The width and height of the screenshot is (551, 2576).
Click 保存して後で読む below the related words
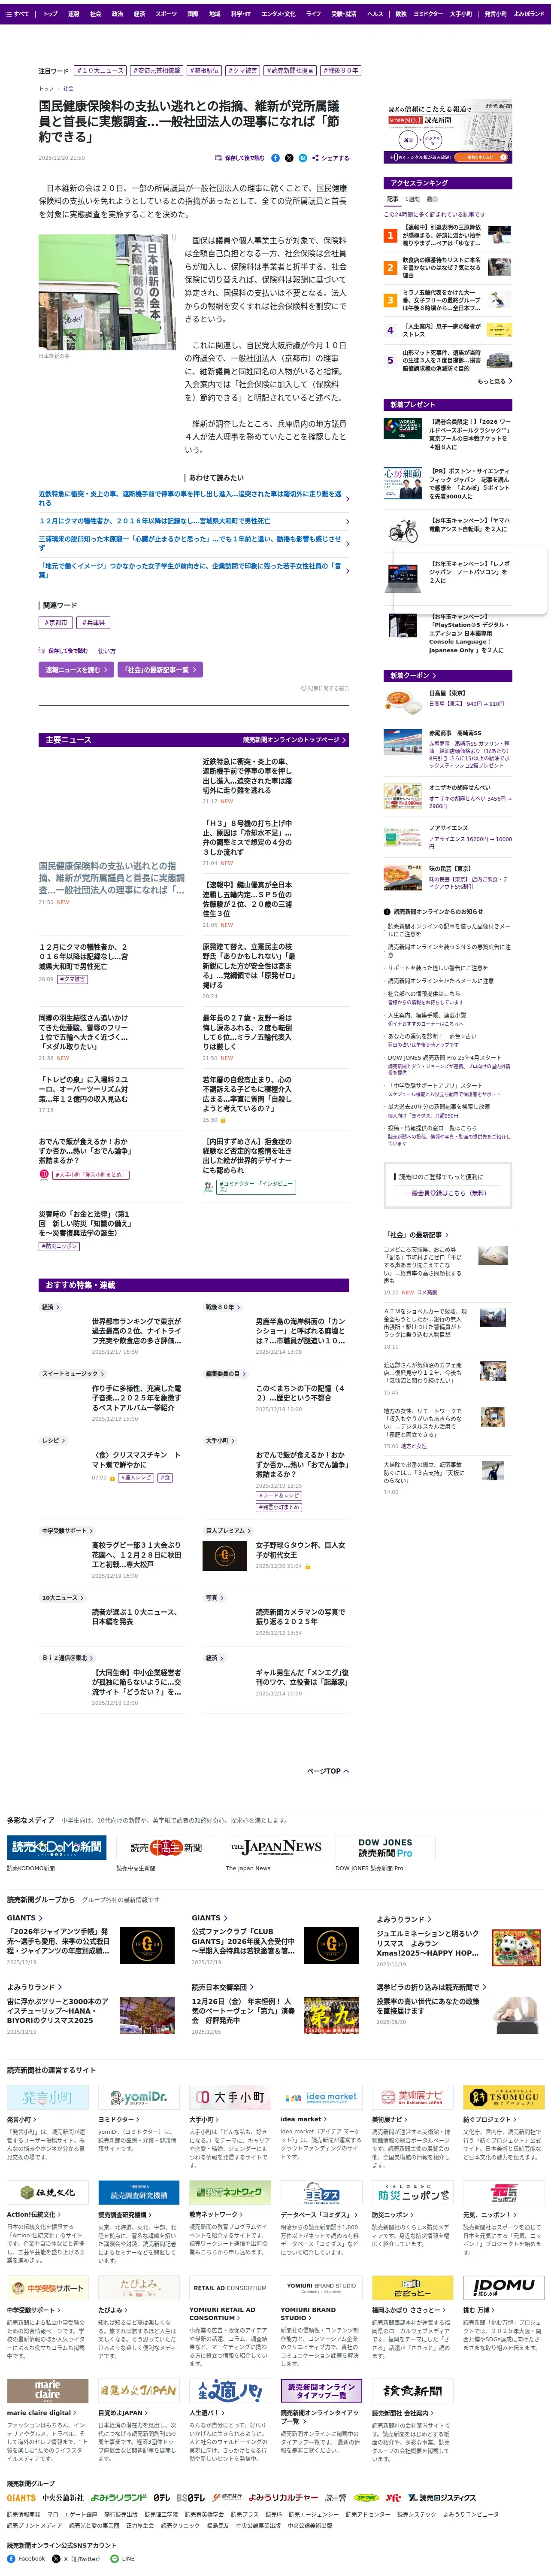click(x=64, y=650)
